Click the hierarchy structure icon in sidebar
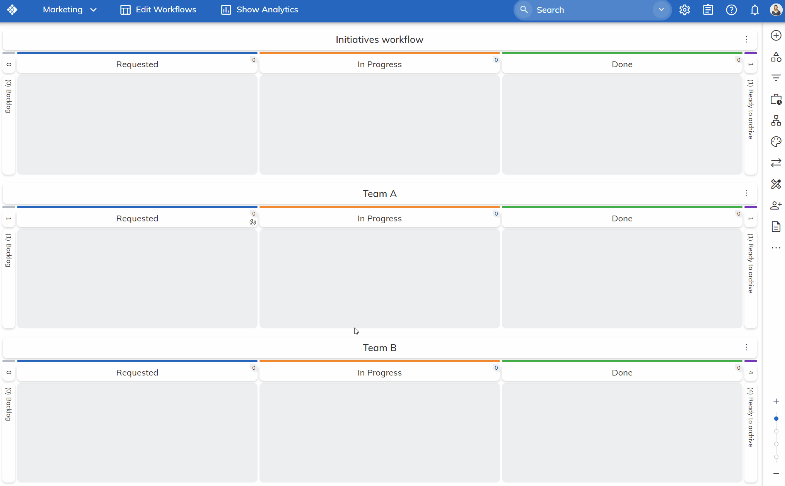This screenshot has width=785, height=486. click(776, 121)
